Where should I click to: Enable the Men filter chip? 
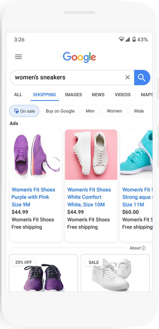(x=90, y=111)
